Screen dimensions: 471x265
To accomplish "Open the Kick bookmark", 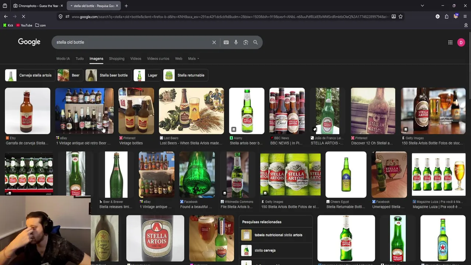I will (8, 25).
